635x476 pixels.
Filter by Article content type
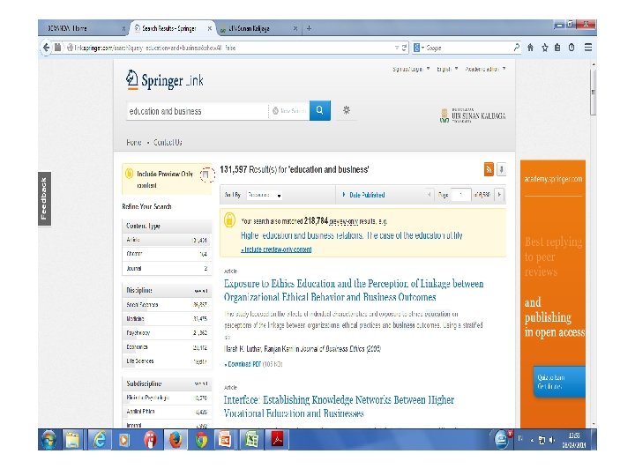click(x=167, y=240)
